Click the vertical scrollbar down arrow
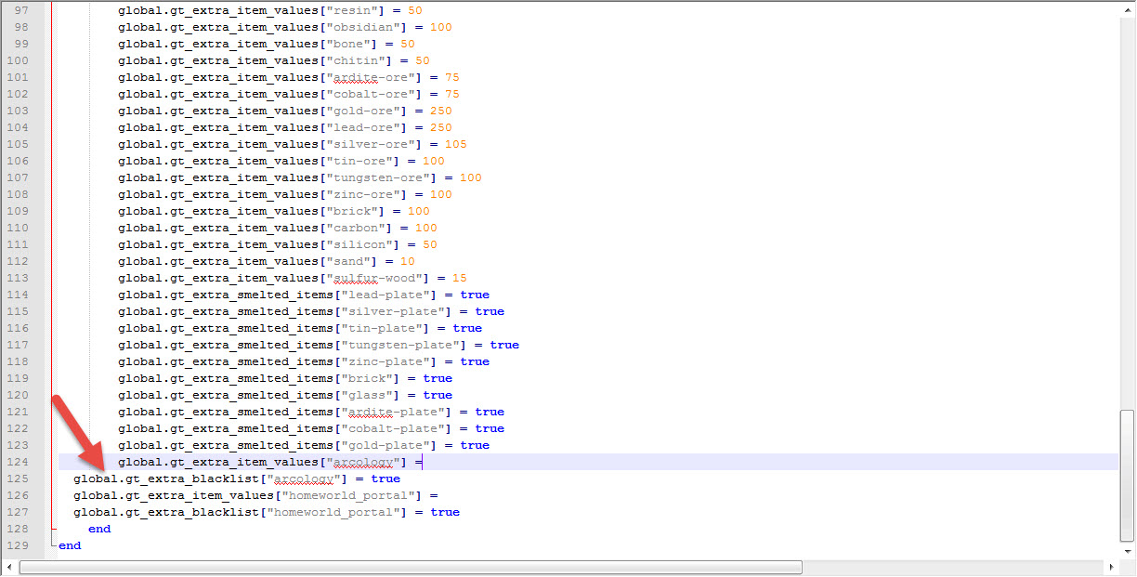 (1127, 550)
